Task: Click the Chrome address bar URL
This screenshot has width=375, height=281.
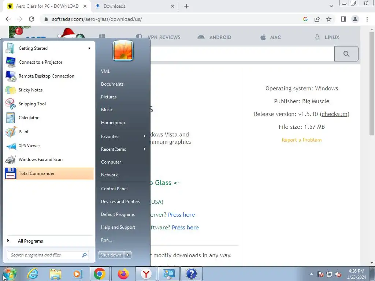Action: tap(97, 19)
